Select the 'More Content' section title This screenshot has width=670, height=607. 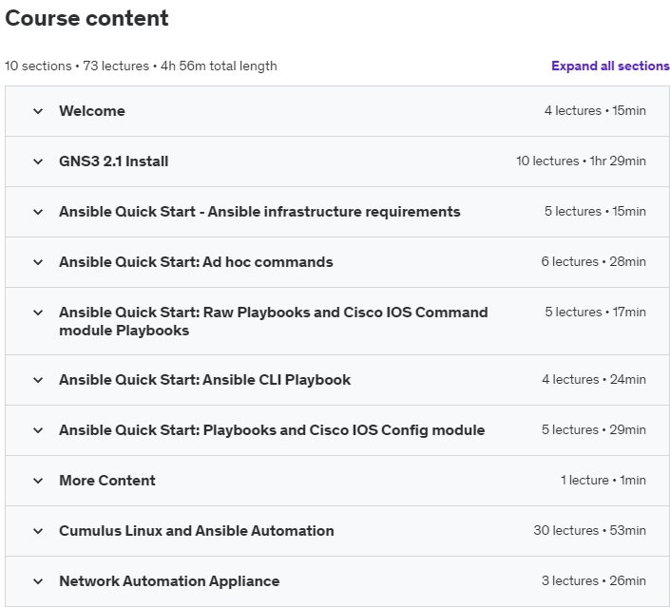pyautogui.click(x=107, y=480)
